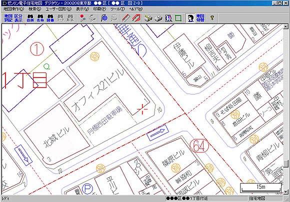Click the printer icon
The image size is (290, 202).
[158, 18]
